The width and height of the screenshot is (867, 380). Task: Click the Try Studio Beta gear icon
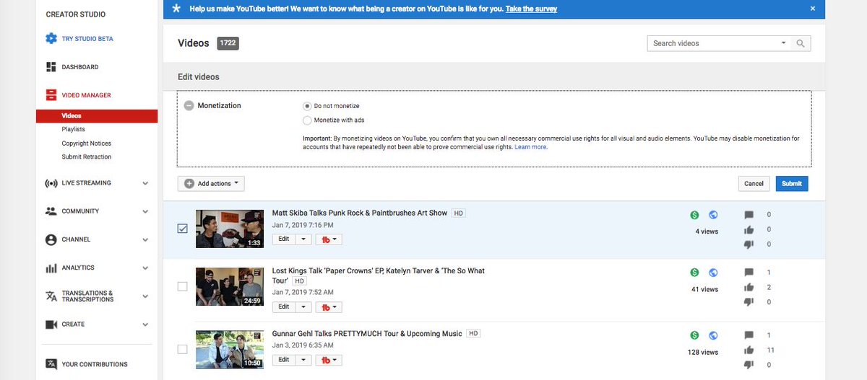(51, 39)
